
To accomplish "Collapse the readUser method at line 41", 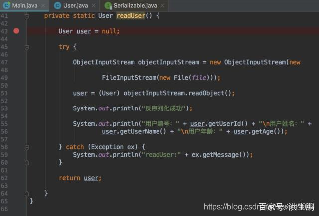I will pyautogui.click(x=27, y=16).
